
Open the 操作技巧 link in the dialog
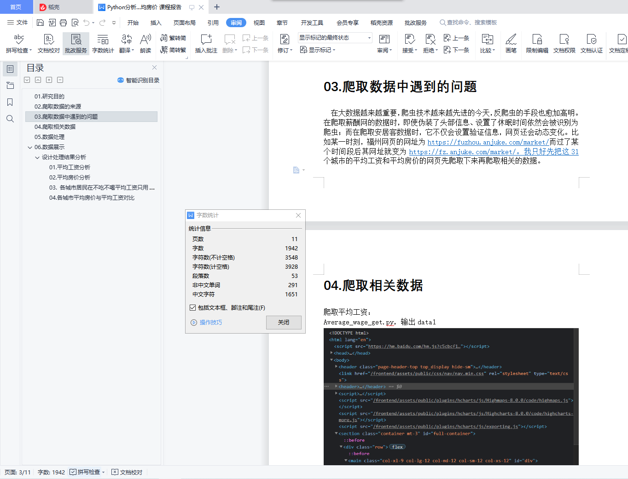click(206, 323)
